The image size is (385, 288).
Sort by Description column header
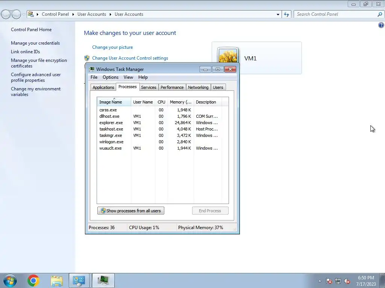(x=208, y=102)
